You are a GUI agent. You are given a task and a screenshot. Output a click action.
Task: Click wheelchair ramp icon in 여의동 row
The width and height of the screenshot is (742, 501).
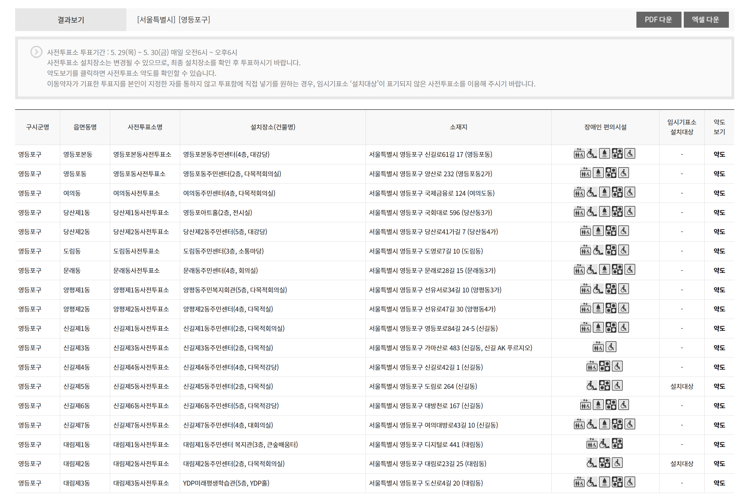click(592, 192)
